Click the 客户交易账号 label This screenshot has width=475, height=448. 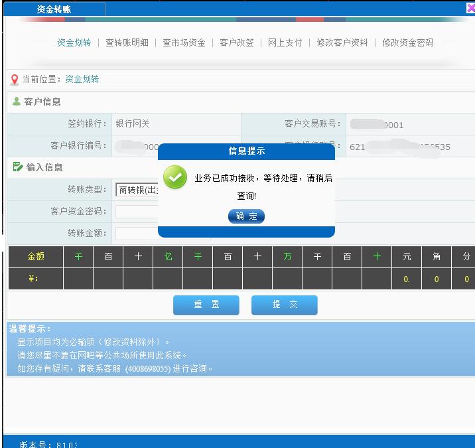point(312,123)
